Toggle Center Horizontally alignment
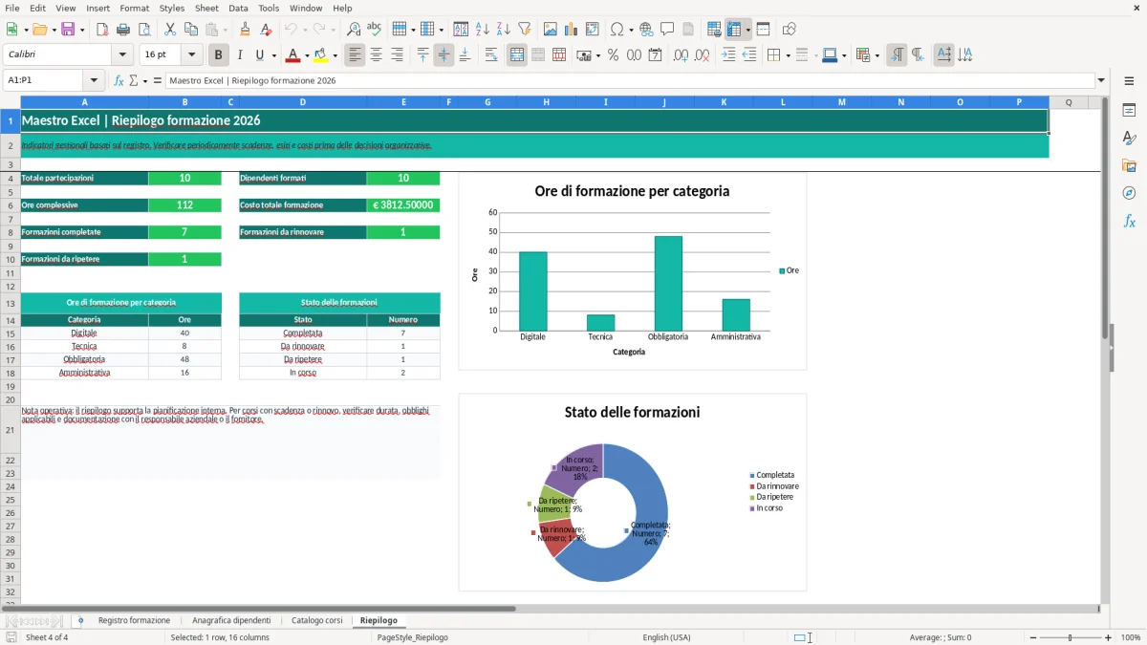 (376, 55)
